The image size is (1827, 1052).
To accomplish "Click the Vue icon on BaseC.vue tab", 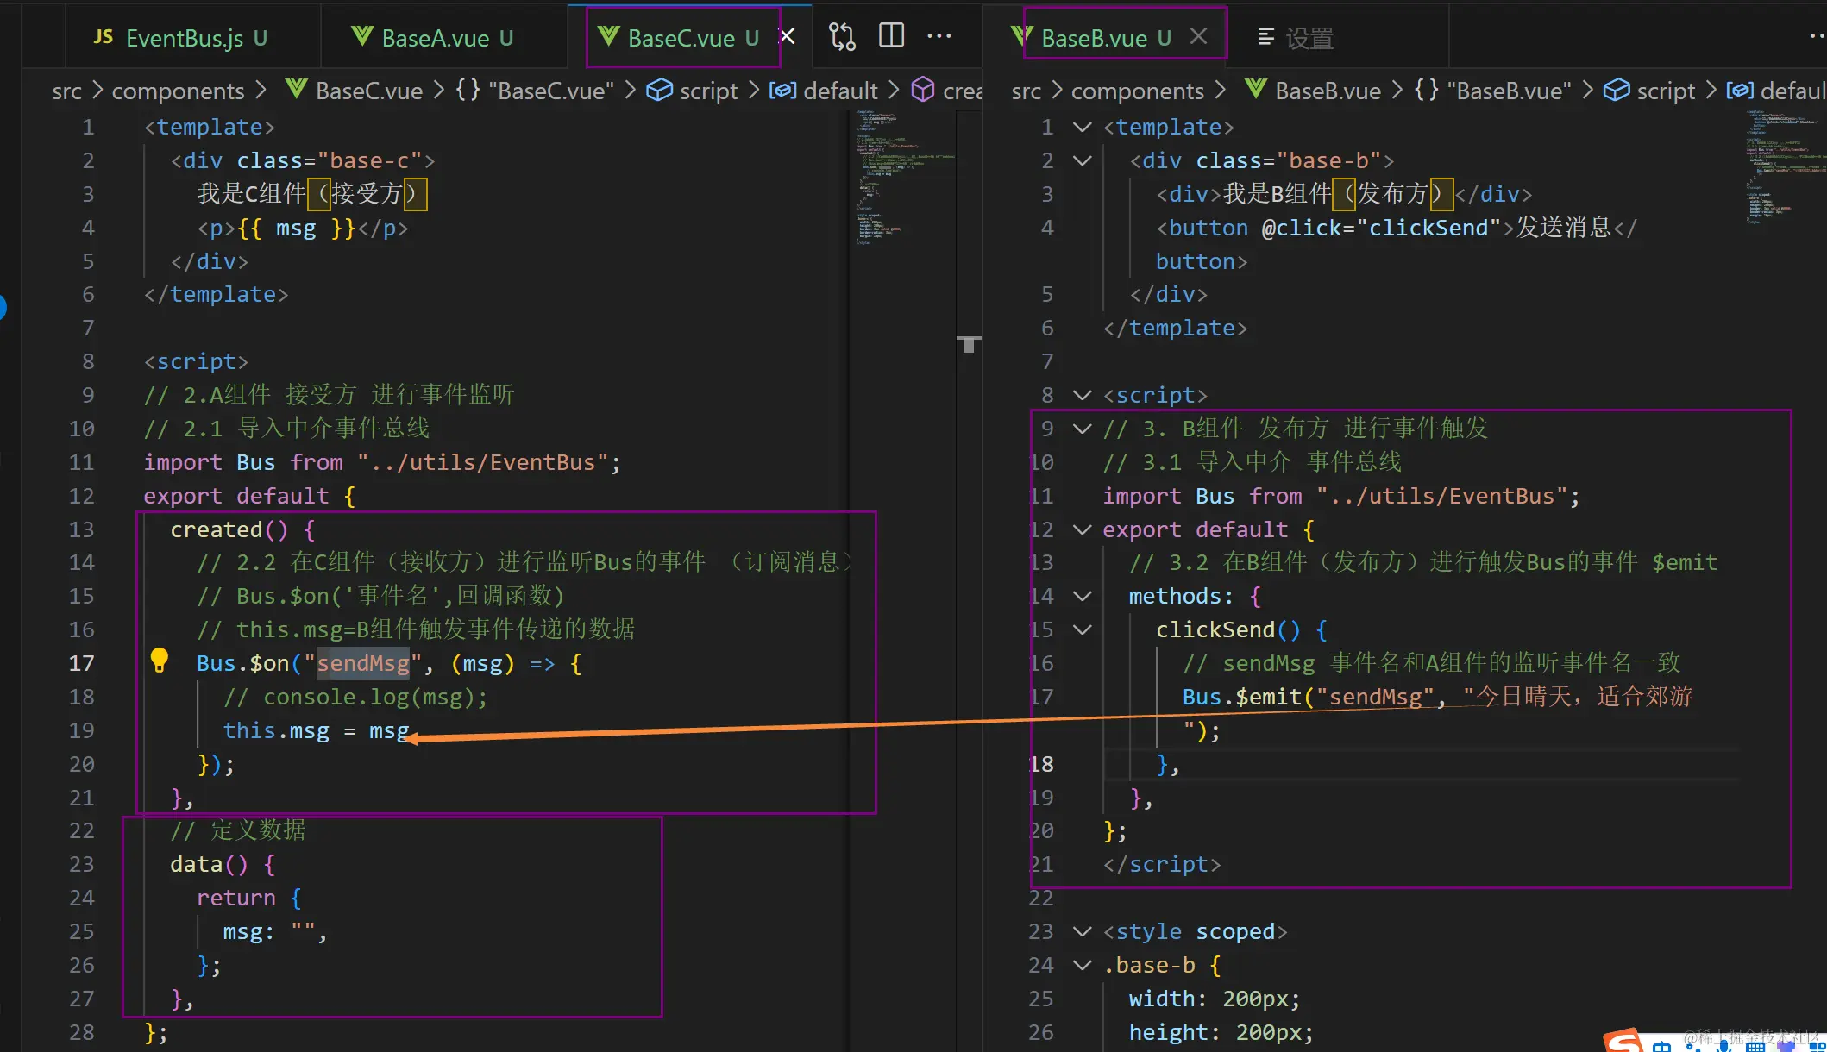I will tap(608, 37).
